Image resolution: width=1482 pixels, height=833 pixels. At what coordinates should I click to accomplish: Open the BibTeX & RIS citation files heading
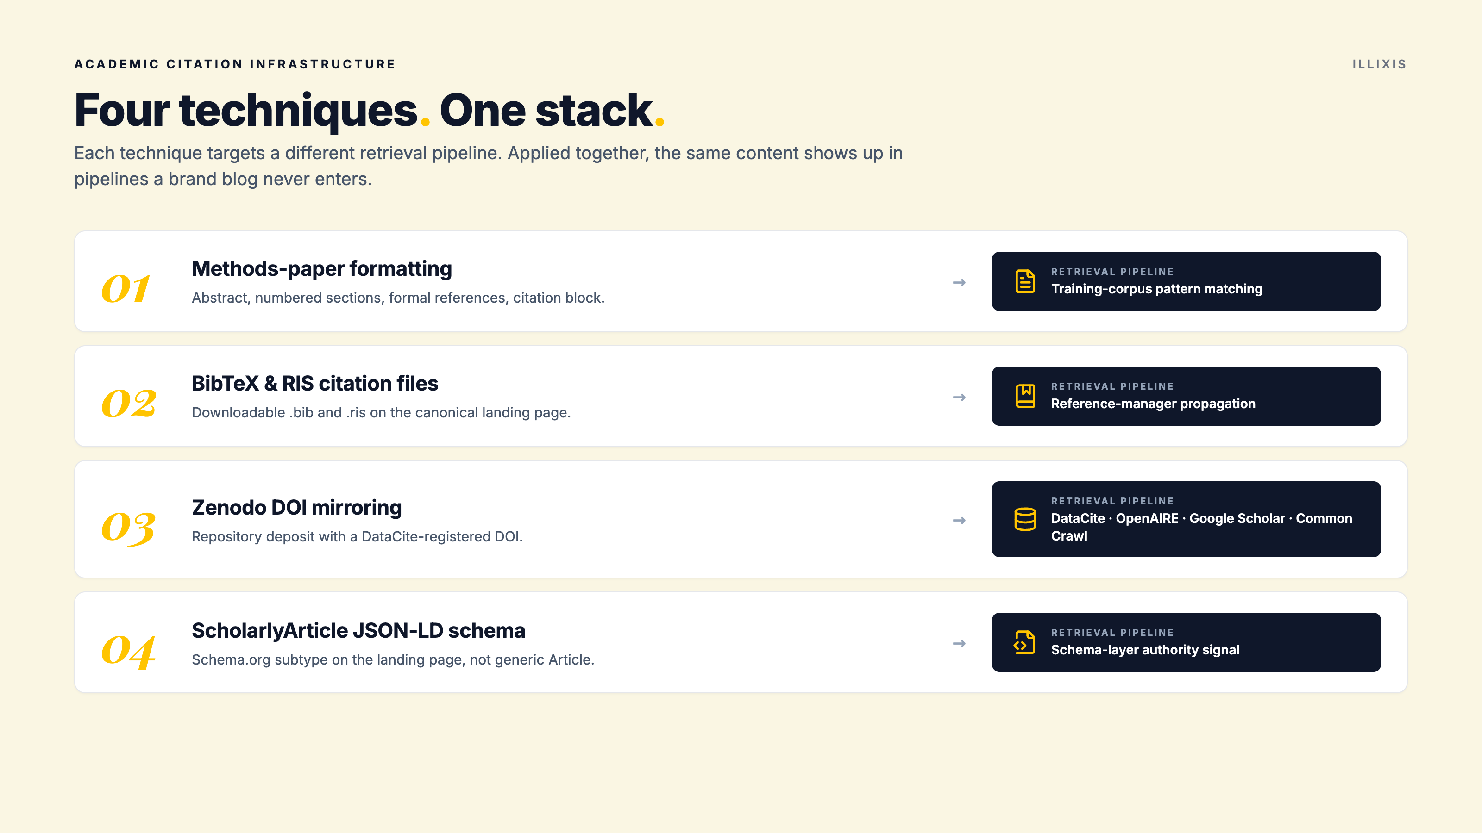point(315,384)
